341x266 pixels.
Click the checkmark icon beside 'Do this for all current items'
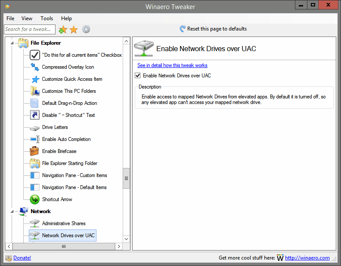[x=35, y=55]
